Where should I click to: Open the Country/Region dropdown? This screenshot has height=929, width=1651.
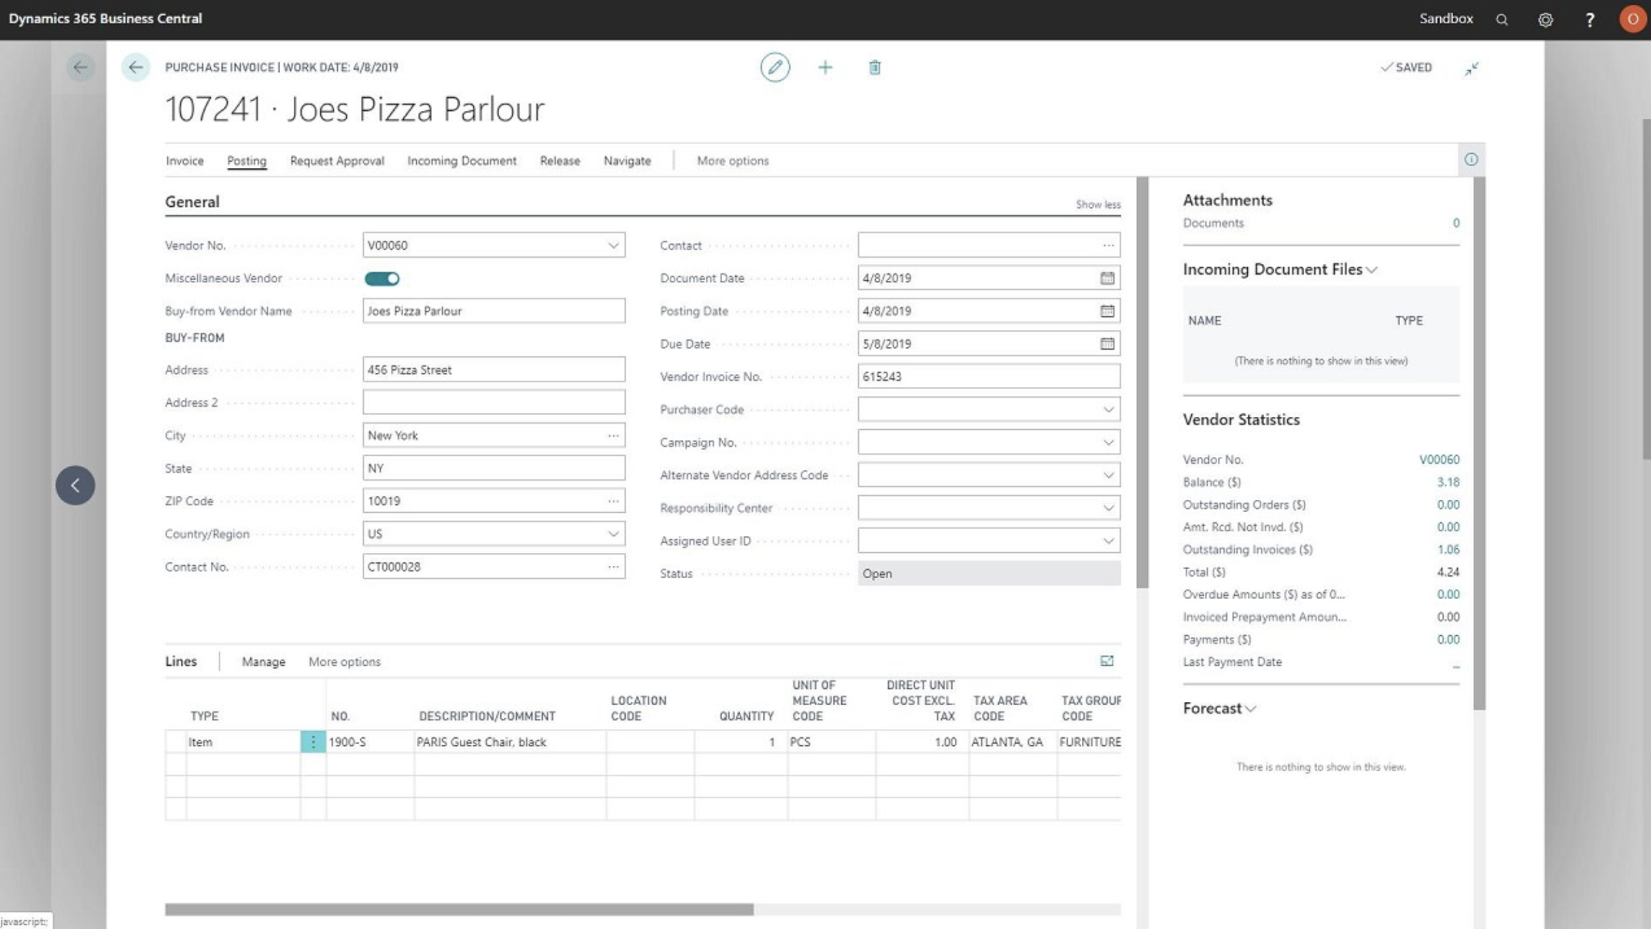(x=613, y=534)
